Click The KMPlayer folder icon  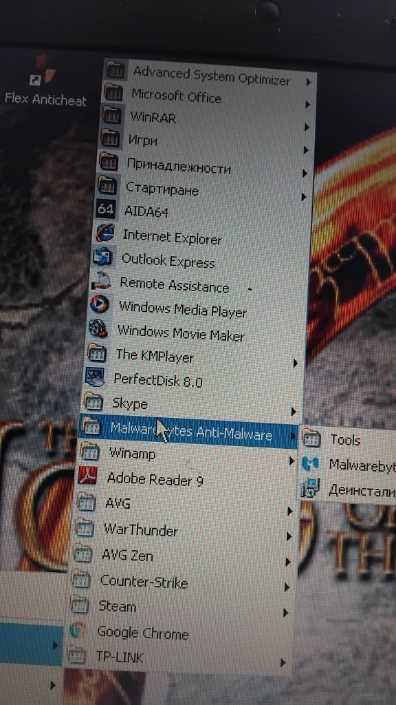(x=96, y=352)
